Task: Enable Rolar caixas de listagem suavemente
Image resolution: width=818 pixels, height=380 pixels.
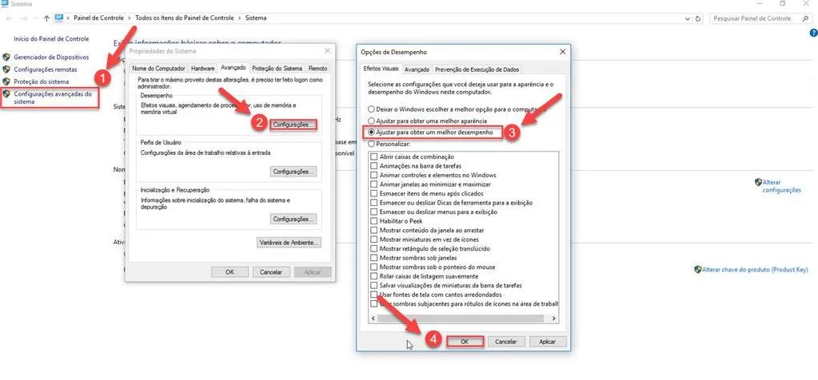Action: 373,276
